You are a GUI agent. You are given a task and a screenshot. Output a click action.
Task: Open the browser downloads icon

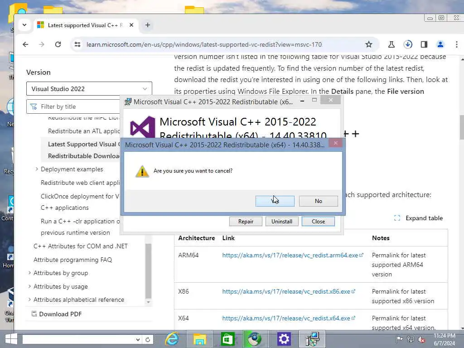tap(408, 44)
